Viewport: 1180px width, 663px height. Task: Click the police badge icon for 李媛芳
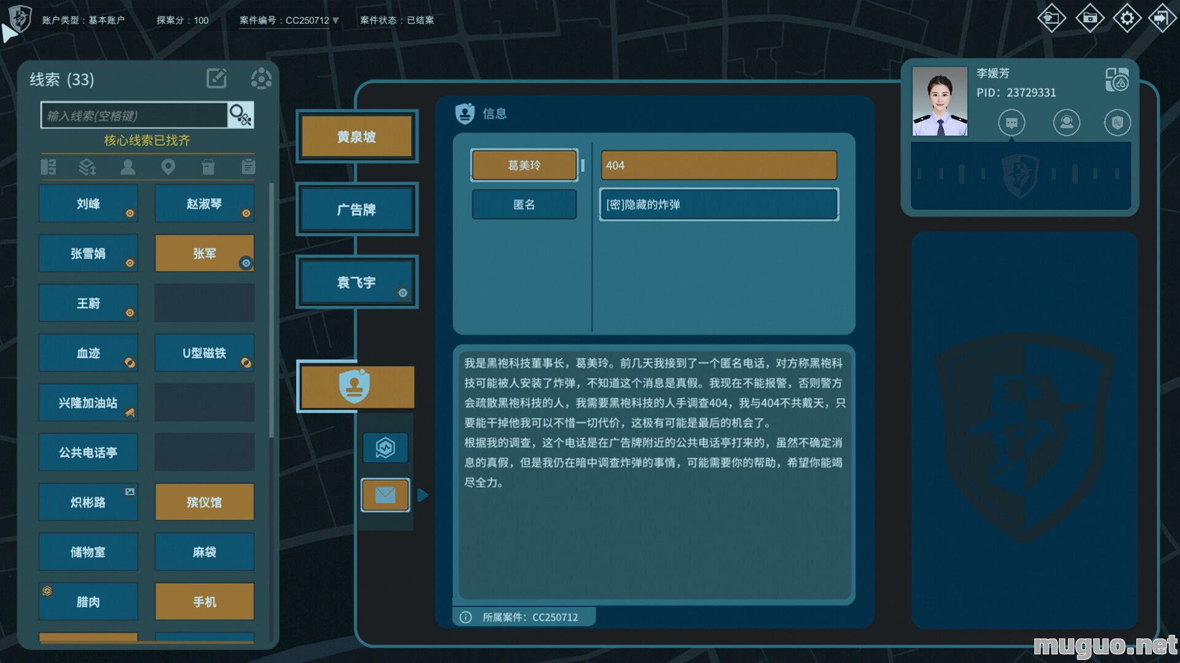coord(1117,123)
